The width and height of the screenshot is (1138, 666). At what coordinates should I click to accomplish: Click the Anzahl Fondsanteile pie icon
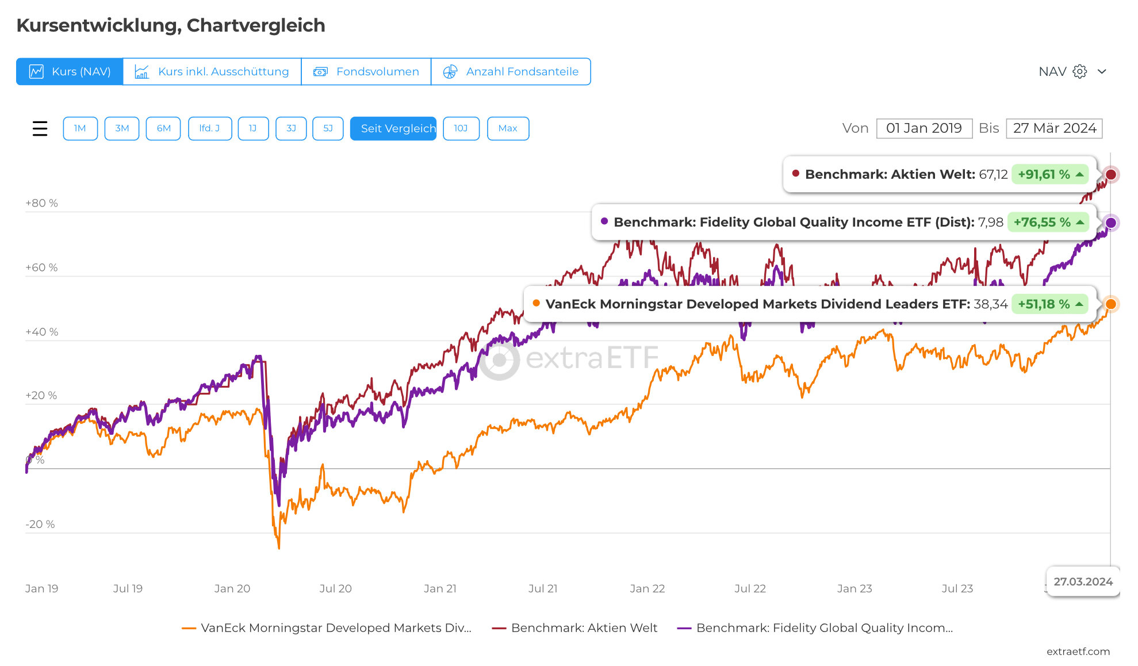click(x=450, y=72)
